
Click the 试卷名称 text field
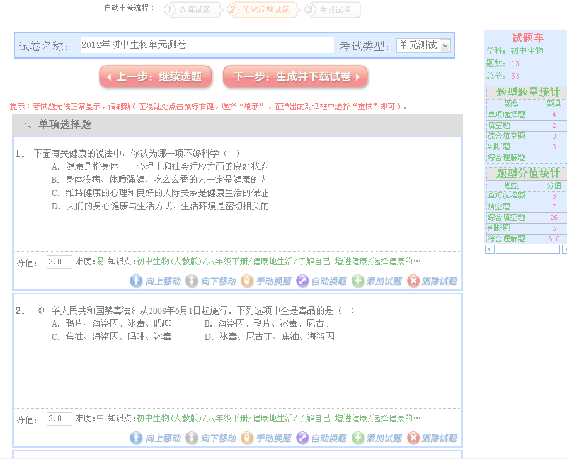tap(207, 45)
